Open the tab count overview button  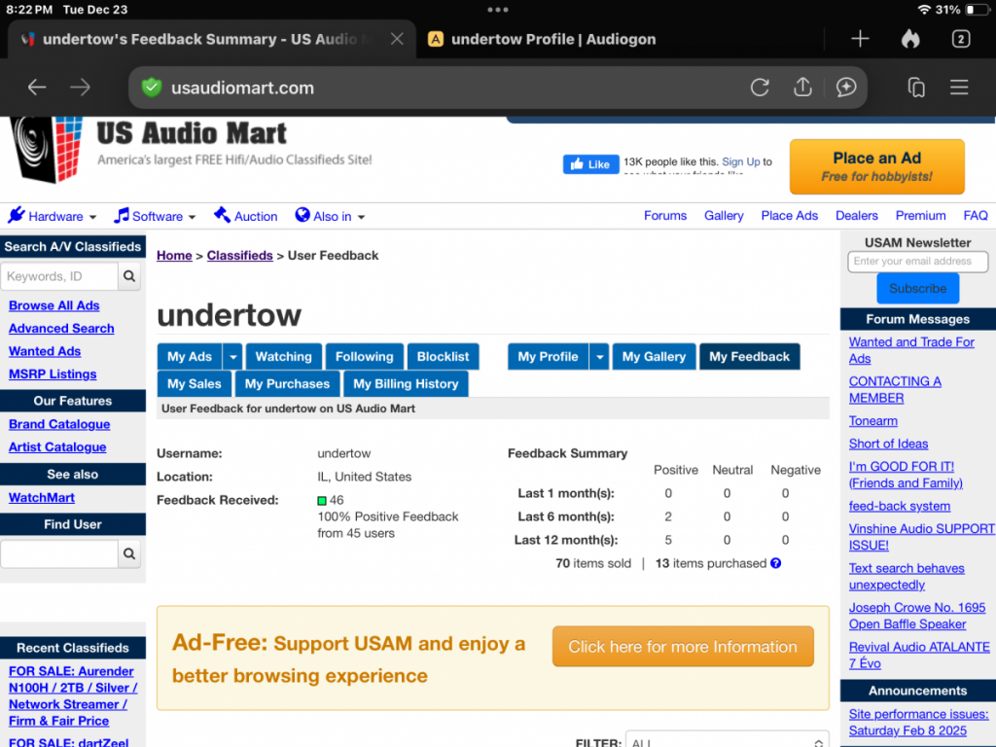tap(960, 39)
